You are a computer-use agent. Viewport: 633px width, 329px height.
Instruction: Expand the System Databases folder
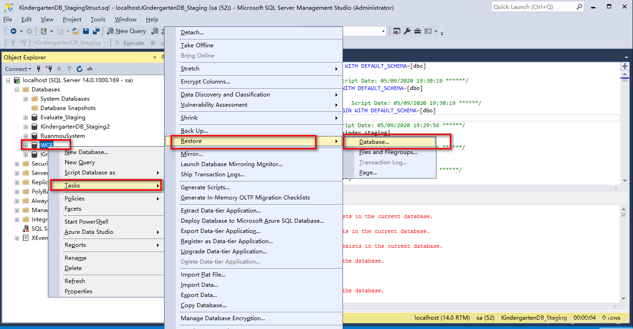click(x=26, y=99)
